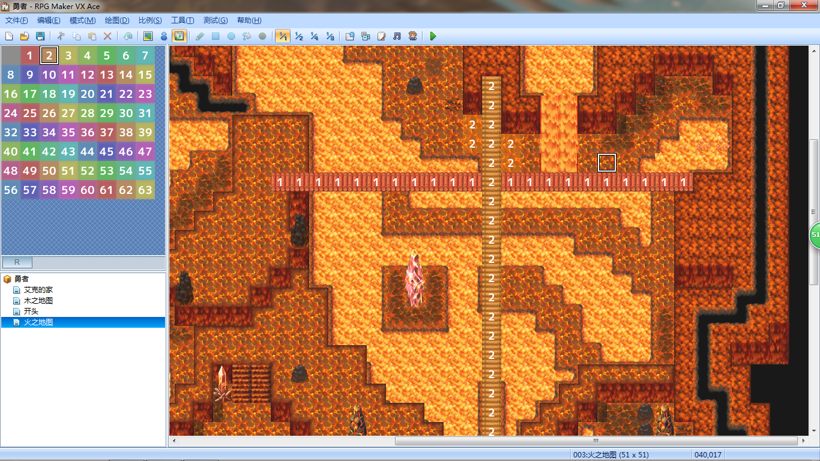Select map 艾克的家 in tree
820x461 pixels.
(38, 290)
